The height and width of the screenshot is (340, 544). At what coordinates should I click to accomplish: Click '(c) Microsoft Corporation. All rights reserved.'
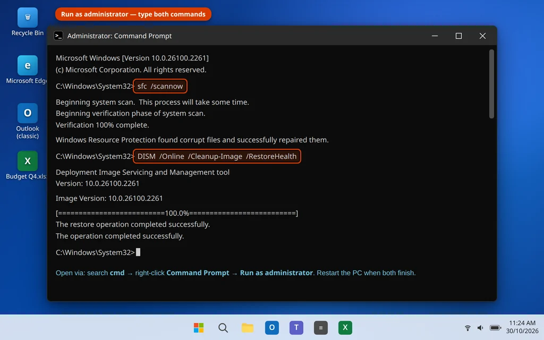pos(131,70)
